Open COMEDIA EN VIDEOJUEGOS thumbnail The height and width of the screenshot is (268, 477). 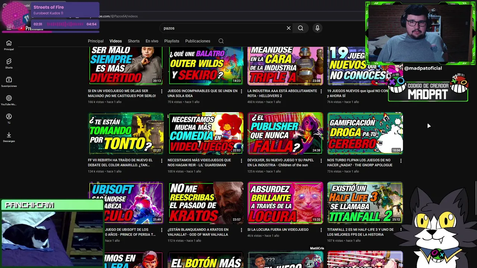click(x=206, y=133)
